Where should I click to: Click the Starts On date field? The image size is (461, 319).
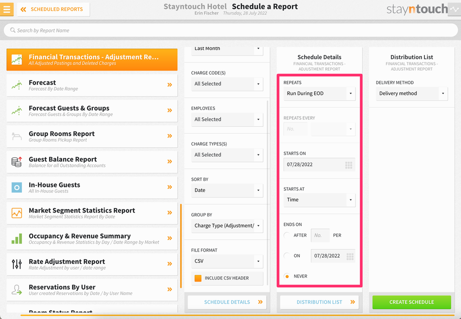[x=319, y=164]
